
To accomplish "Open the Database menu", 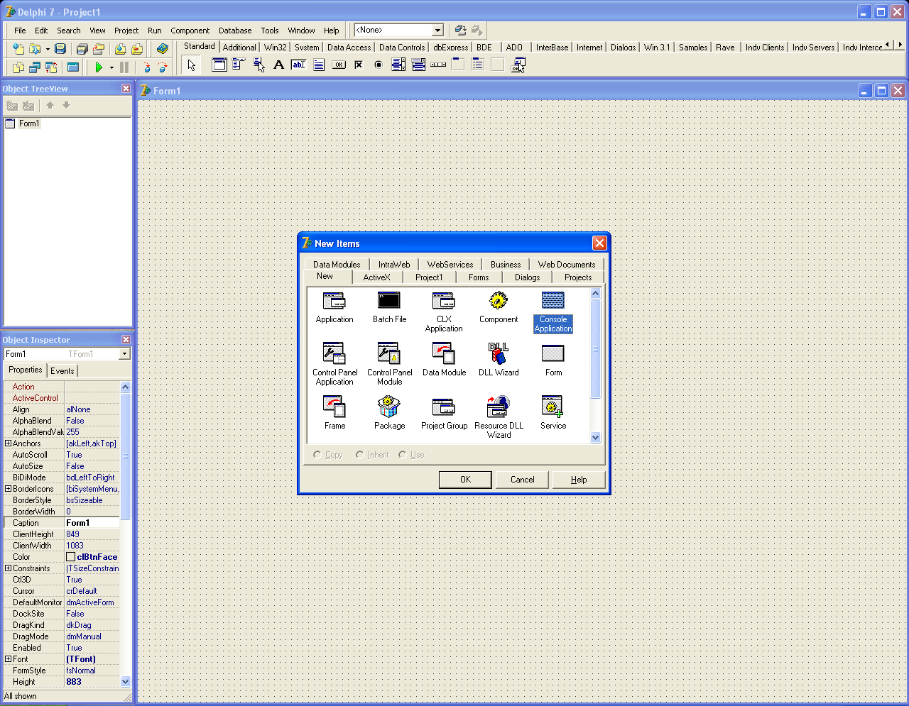I will click(x=235, y=31).
